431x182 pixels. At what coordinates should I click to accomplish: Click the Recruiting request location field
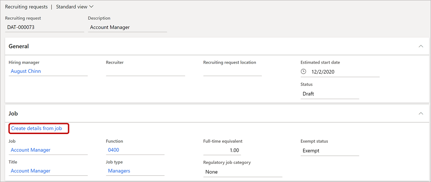(x=233, y=71)
